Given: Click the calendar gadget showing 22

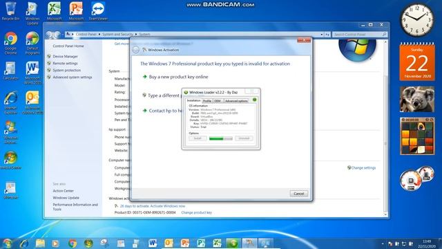Looking at the screenshot, I should (x=417, y=62).
